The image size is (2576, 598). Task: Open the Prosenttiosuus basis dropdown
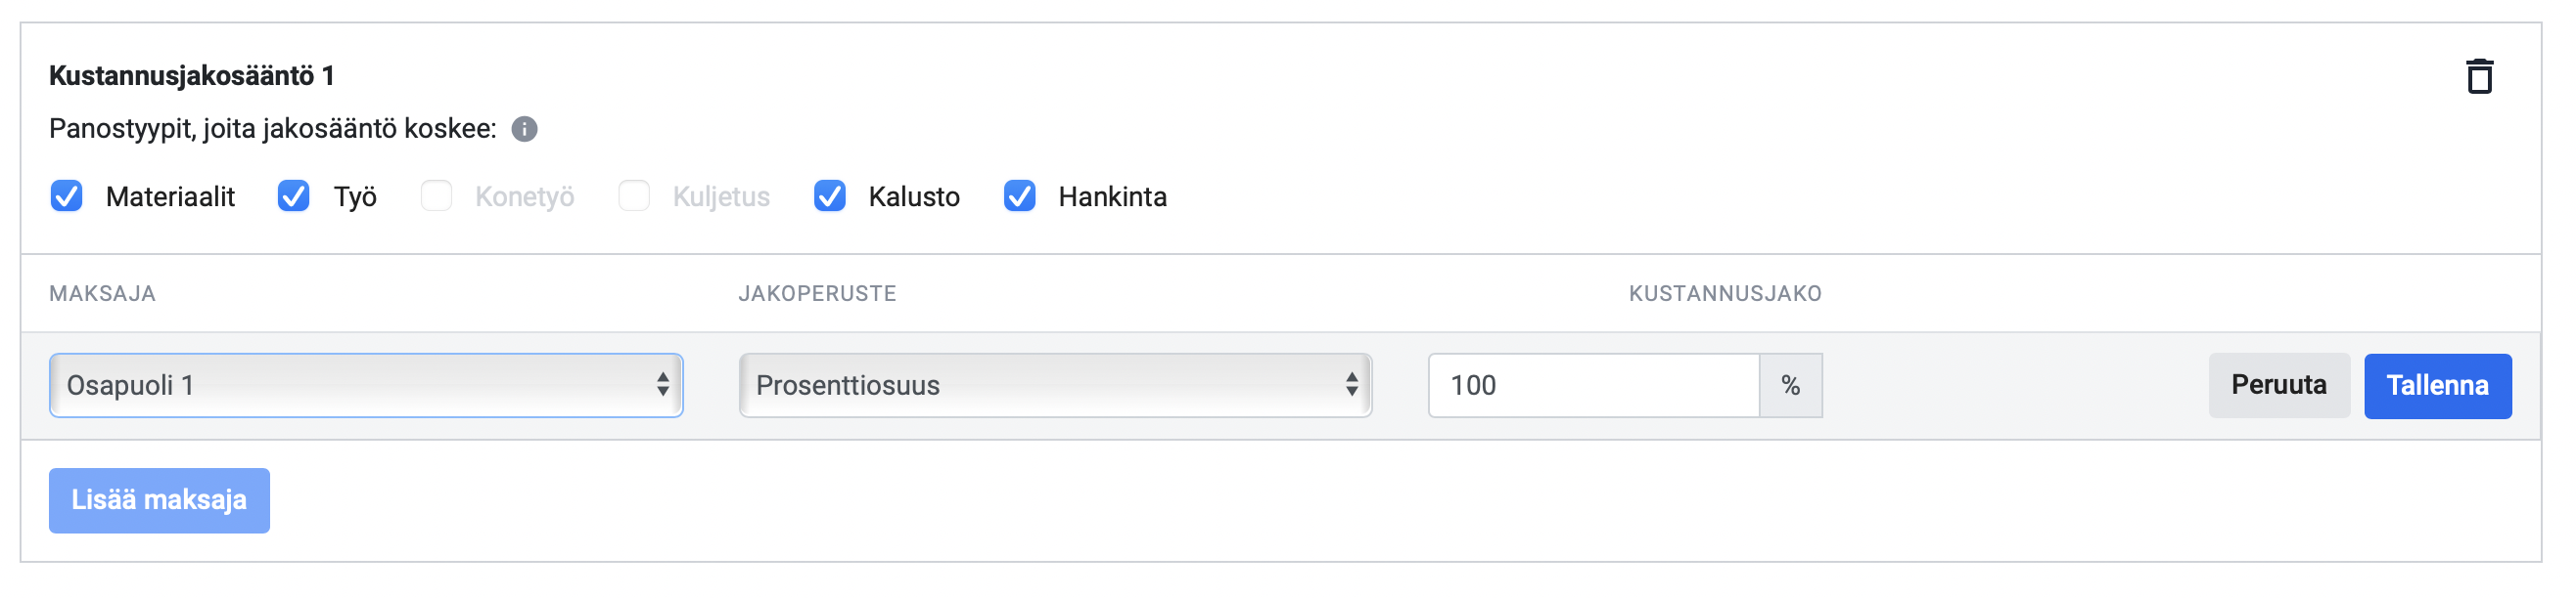pyautogui.click(x=1055, y=385)
